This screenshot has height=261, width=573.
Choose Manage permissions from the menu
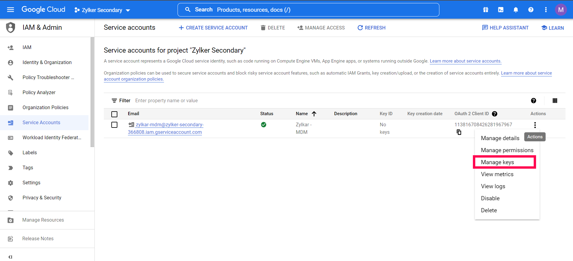(x=507, y=150)
